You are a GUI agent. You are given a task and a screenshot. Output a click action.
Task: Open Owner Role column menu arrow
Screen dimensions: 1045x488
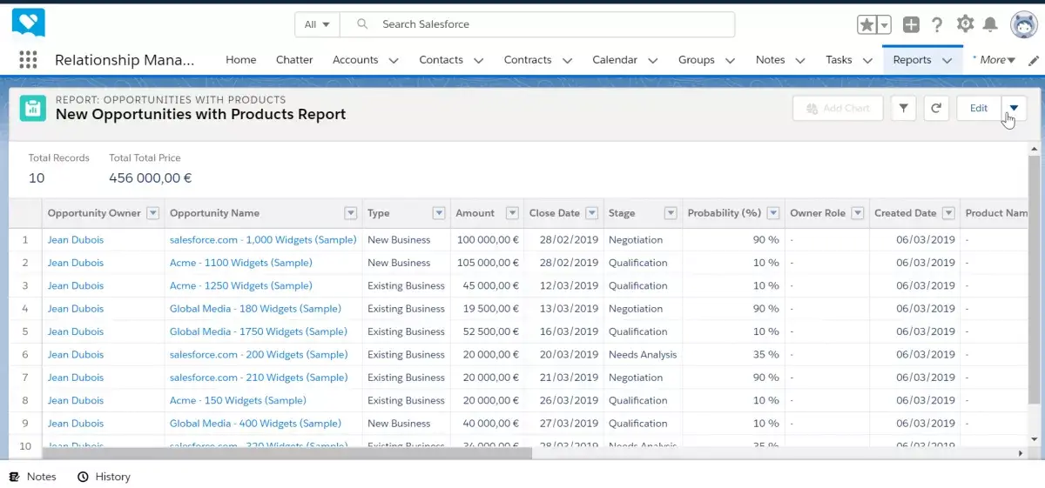(858, 213)
